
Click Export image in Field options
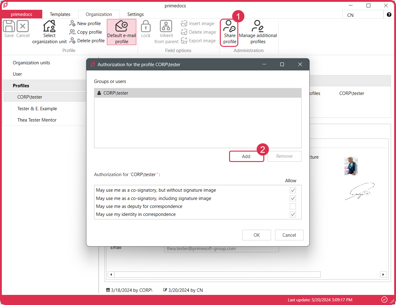[x=198, y=41]
